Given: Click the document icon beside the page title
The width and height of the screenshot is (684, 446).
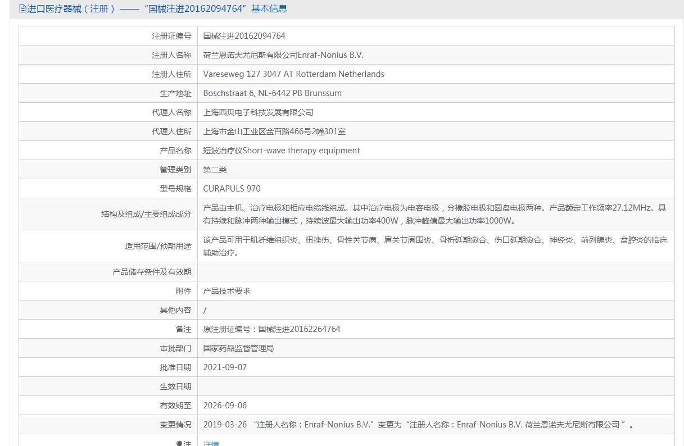Looking at the screenshot, I should click(22, 8).
